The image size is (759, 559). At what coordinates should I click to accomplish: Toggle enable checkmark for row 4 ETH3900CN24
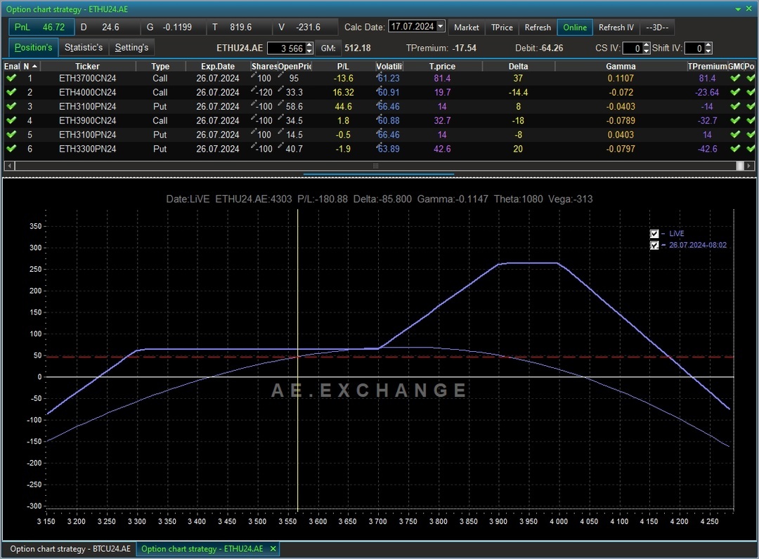11,120
